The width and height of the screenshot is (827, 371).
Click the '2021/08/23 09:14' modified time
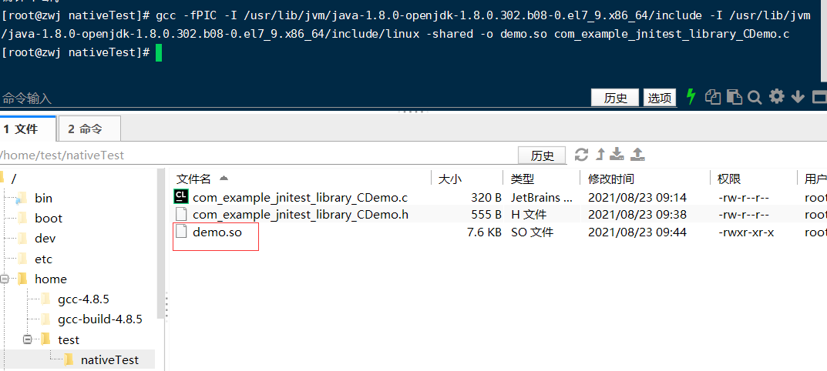[637, 198]
